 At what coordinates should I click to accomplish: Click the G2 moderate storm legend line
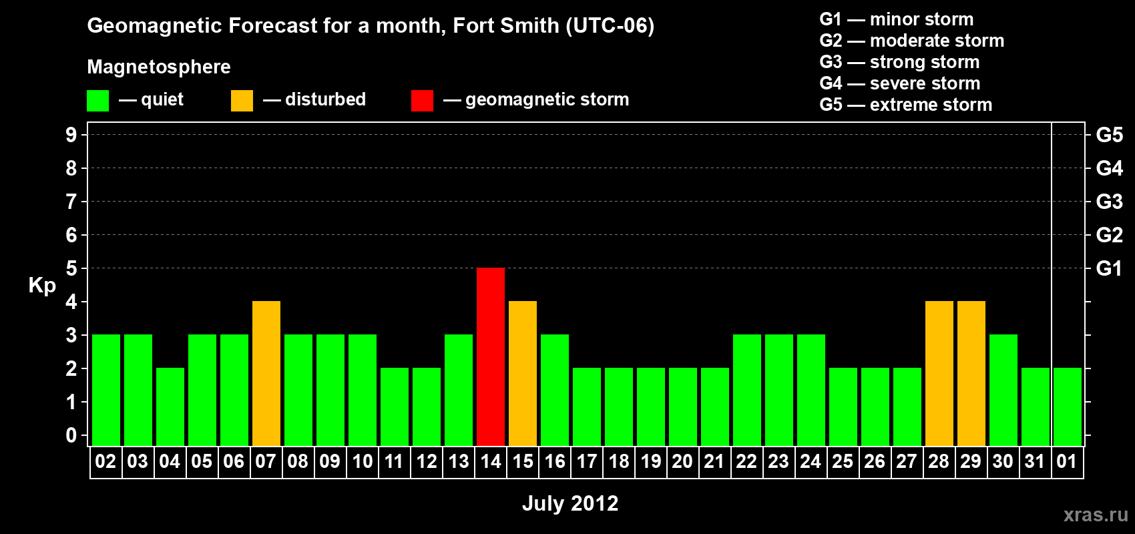tap(912, 41)
